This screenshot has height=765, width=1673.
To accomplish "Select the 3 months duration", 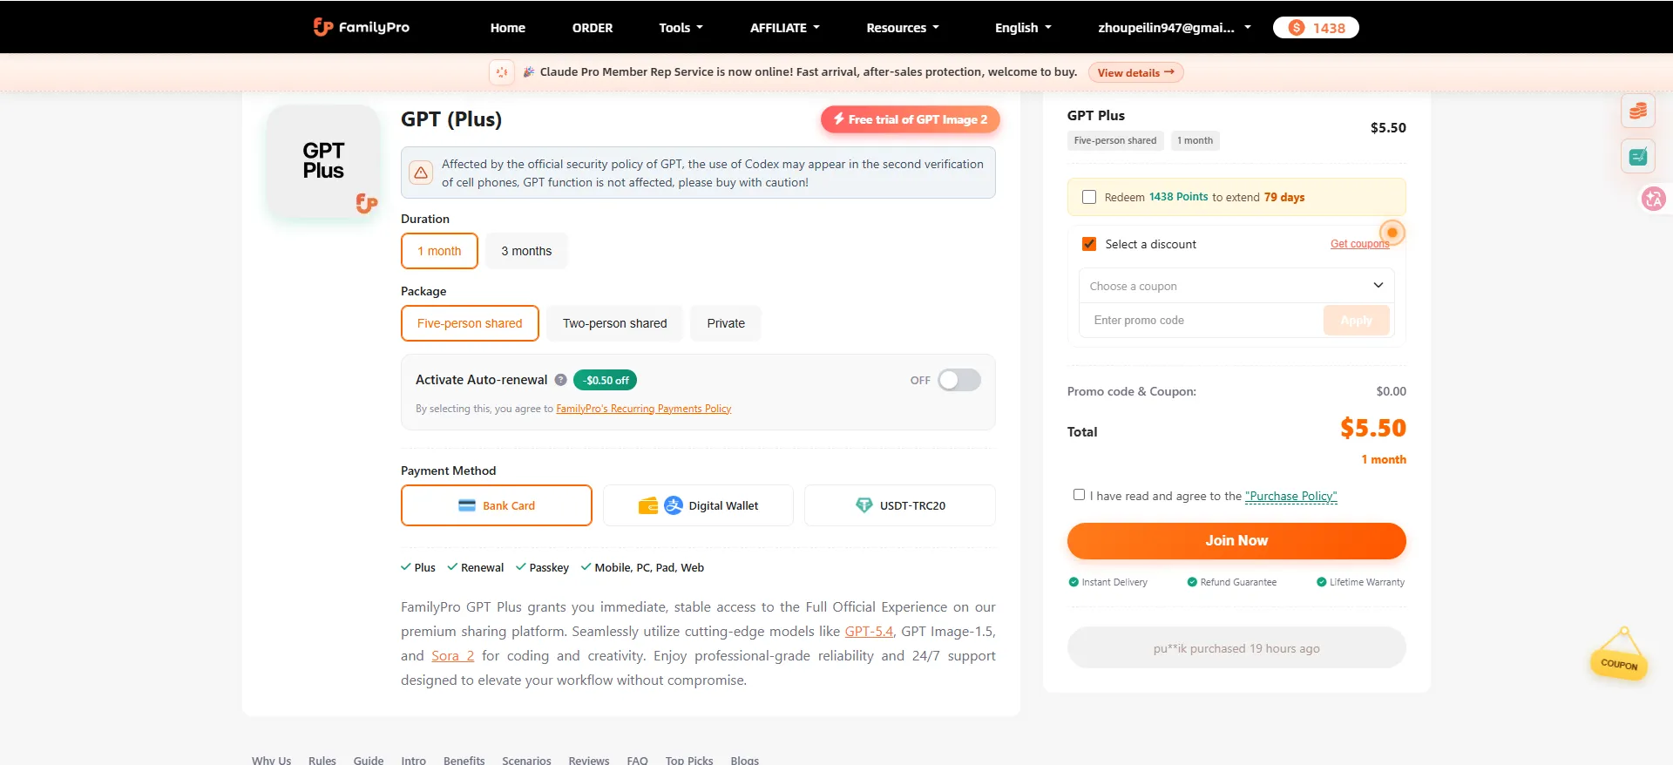I will 526,251.
